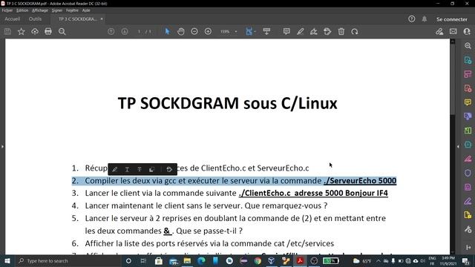Screen dimensions: 475x267
Task: Send the file by email
Action: pos(453,31)
